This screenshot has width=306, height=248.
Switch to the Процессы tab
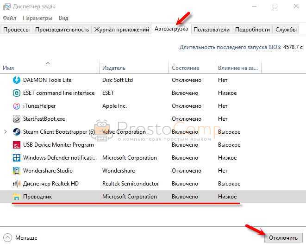pyautogui.click(x=16, y=30)
